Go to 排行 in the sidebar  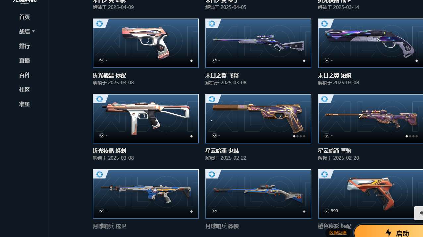(x=25, y=46)
